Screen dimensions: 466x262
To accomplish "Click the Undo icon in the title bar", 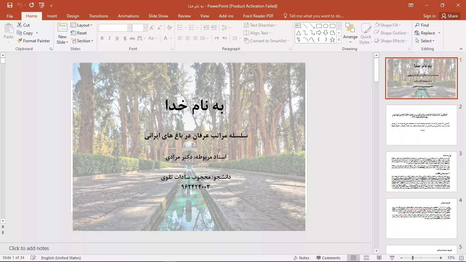I will pos(20,5).
